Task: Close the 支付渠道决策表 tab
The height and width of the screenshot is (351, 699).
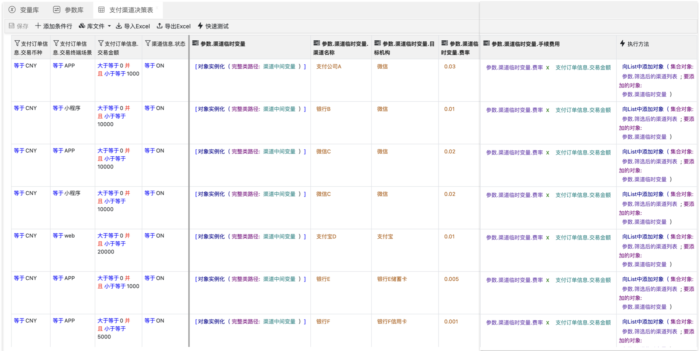Action: tap(157, 8)
